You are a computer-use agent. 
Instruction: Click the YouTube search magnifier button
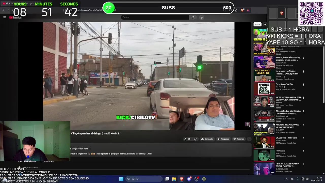coord(193,17)
